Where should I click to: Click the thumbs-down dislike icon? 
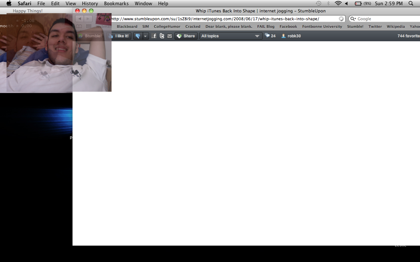pyautogui.click(x=138, y=36)
